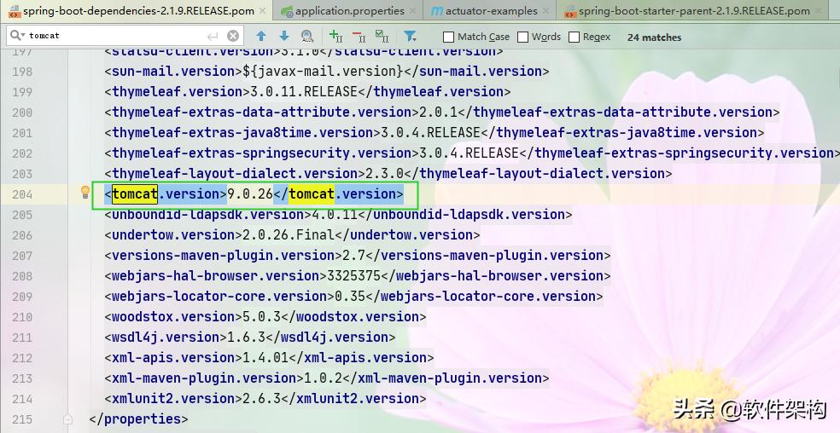Click thymeleaf-extras-java8time.version line
This screenshot has height=433, width=840.
click(435, 132)
